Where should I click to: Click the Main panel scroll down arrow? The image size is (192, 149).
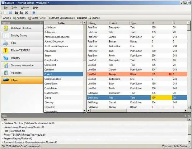(x=189, y=142)
